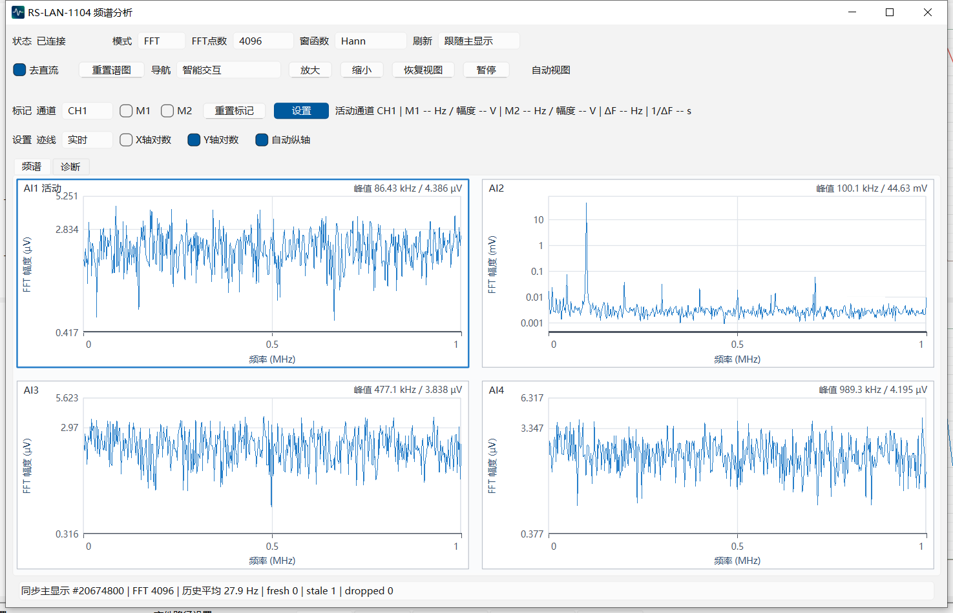This screenshot has width=953, height=613.
Task: Click the 缩小 zoom-out button
Action: [x=362, y=70]
